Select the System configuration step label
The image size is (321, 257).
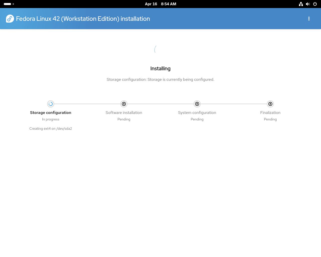[197, 113]
